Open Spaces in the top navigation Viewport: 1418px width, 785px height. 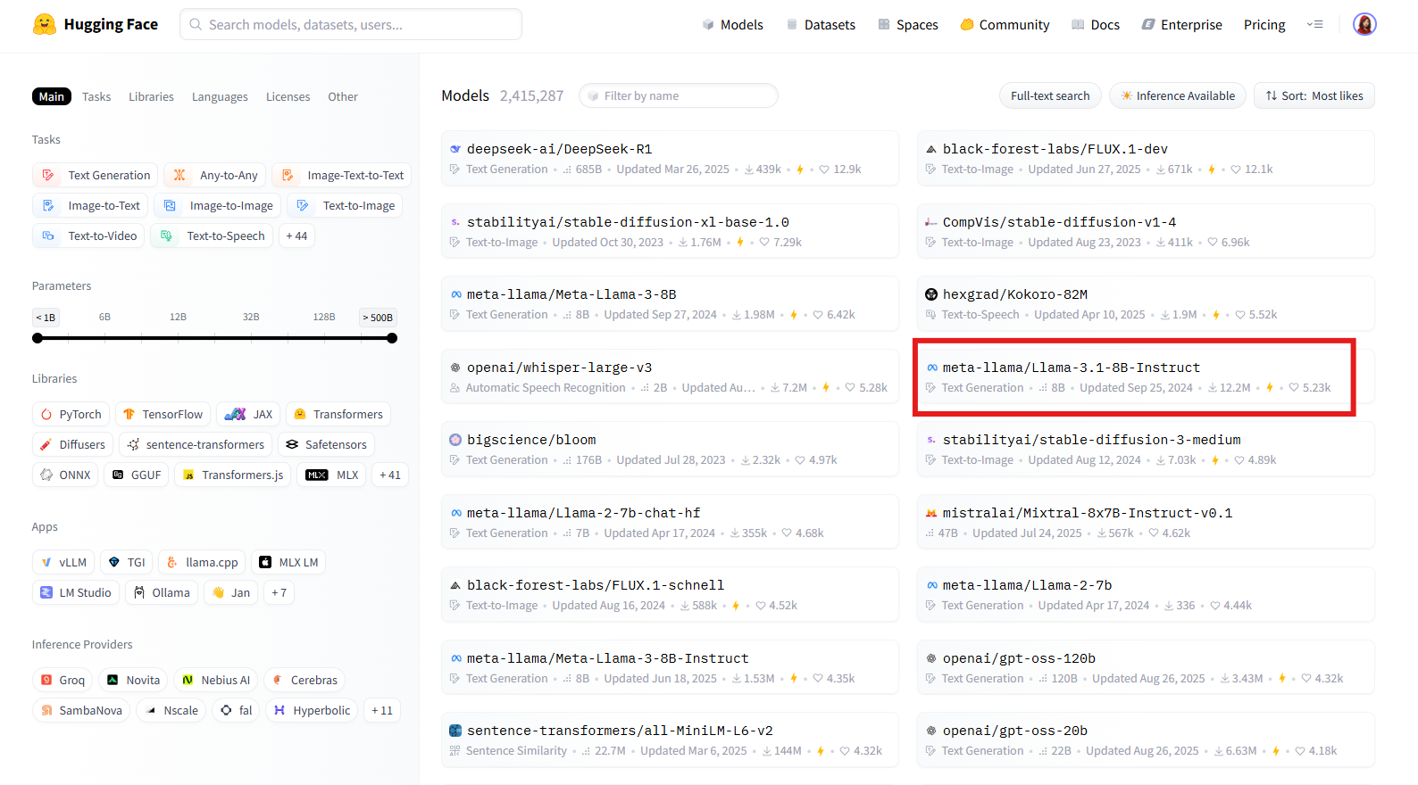pos(908,24)
